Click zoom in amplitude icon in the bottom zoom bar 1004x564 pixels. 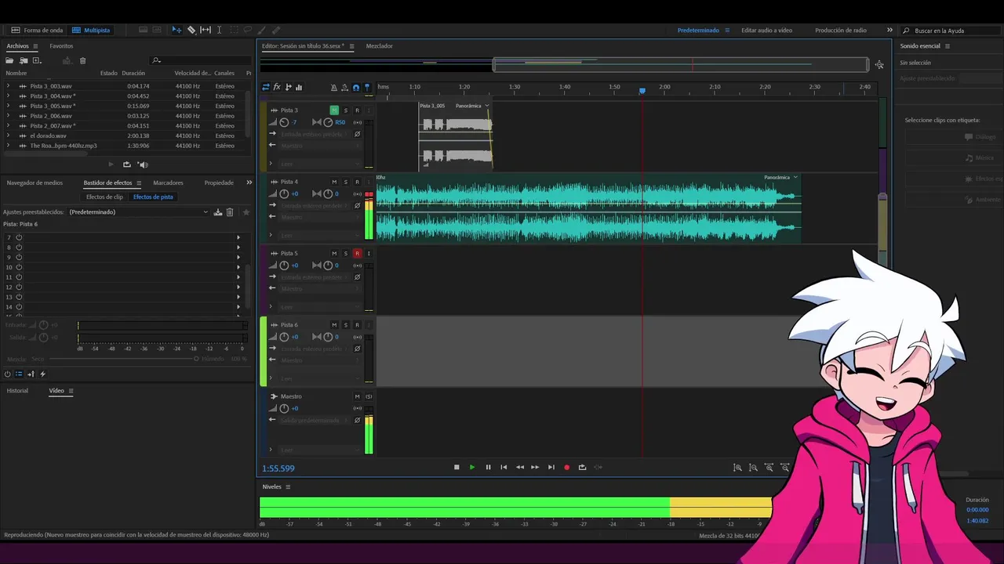click(x=737, y=468)
